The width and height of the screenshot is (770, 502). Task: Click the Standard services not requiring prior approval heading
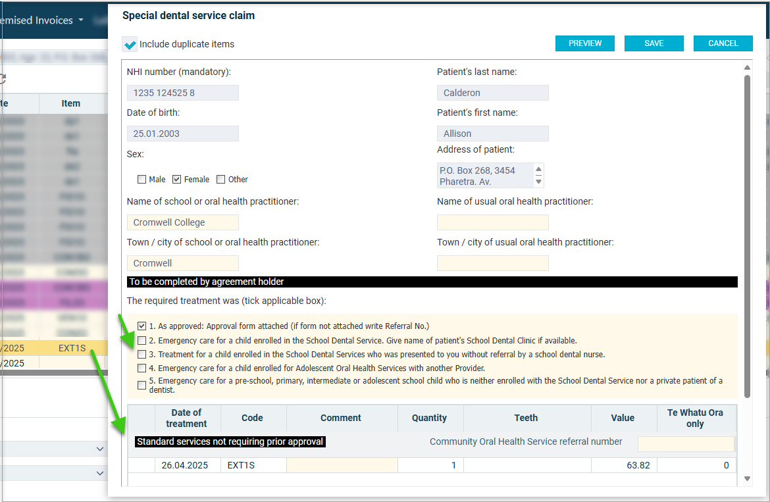(x=230, y=441)
